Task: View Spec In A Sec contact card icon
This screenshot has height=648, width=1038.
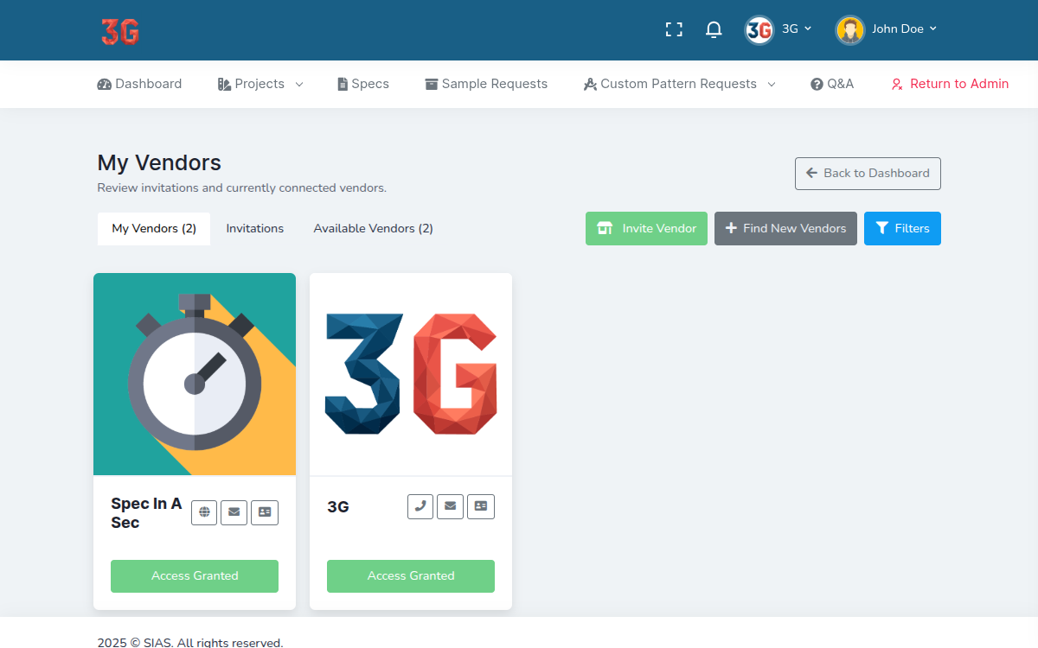Action: pyautogui.click(x=265, y=512)
